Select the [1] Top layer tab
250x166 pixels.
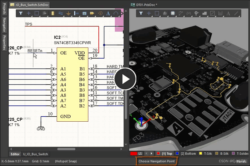pyautogui.click(x=167, y=154)
